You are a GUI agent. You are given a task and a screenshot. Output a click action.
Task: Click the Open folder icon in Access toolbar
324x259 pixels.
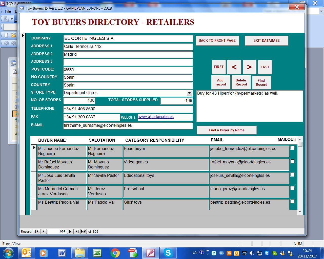[13, 35]
